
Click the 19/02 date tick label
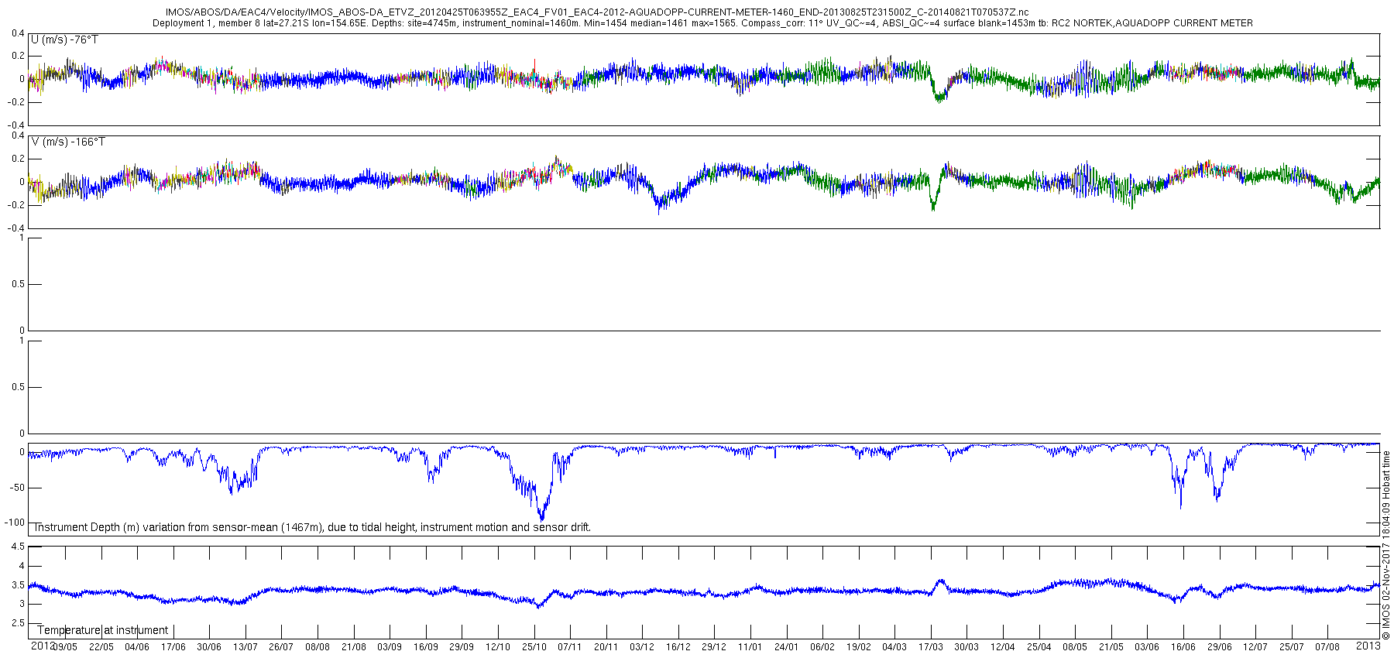pos(858,647)
